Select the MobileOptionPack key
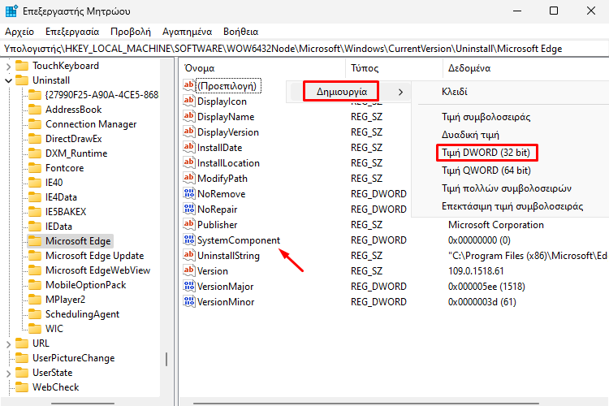 click(85, 285)
